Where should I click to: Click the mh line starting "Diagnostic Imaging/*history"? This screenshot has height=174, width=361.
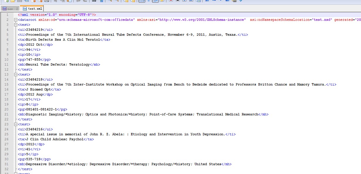coord(142,114)
